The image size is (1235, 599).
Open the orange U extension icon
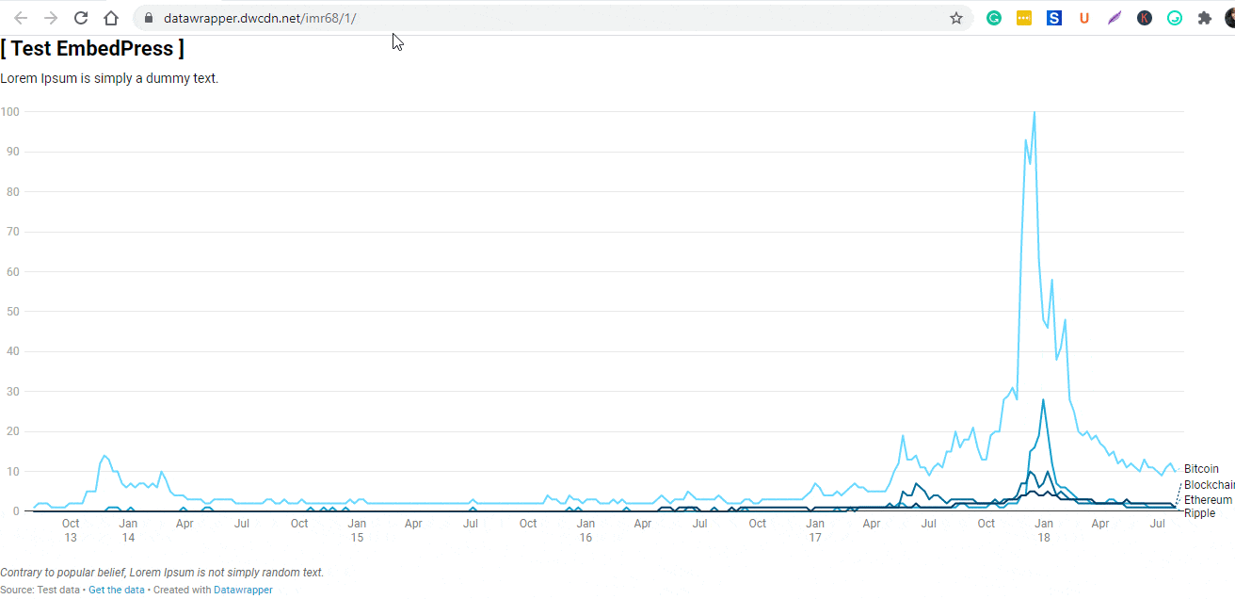pos(1084,18)
